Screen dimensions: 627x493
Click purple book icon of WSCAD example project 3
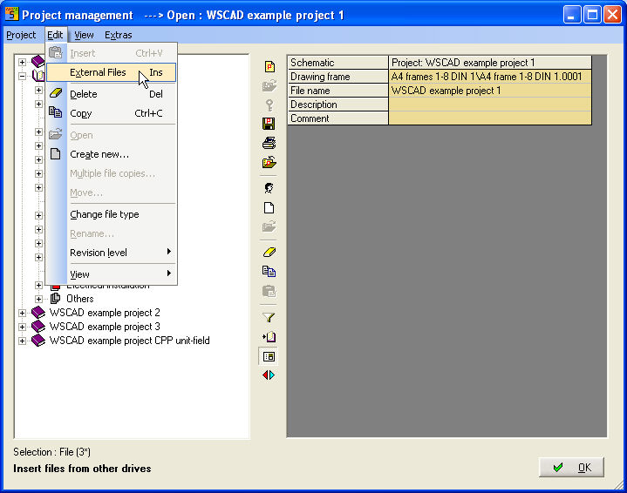point(38,327)
